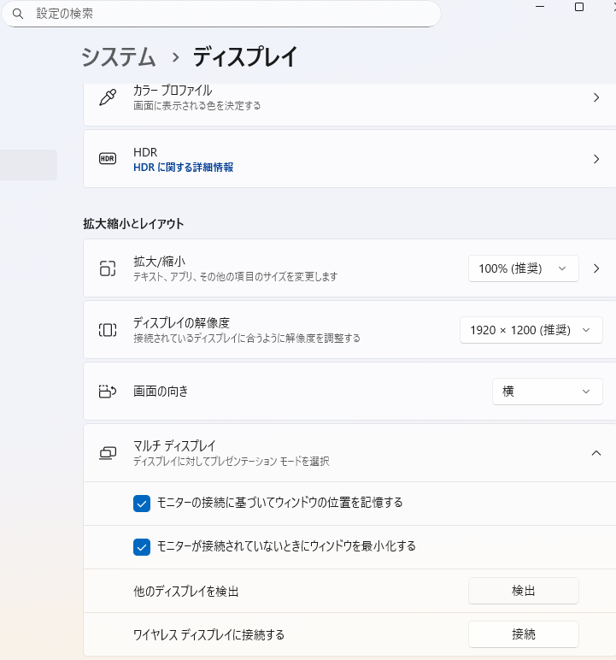Open the 1920 × 1200 resolution dropdown

pos(531,330)
